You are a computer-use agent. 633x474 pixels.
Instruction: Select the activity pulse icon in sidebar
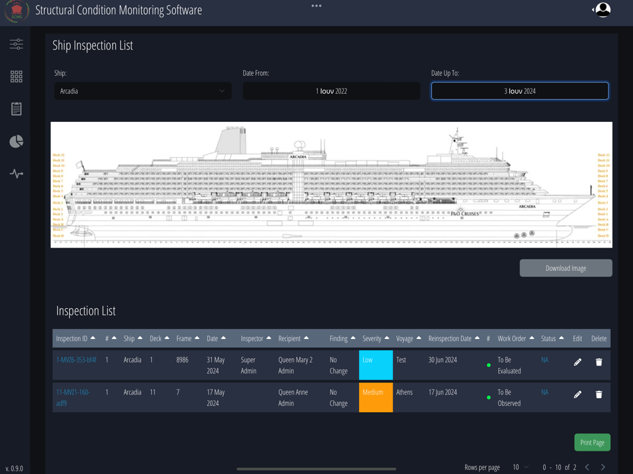(16, 173)
